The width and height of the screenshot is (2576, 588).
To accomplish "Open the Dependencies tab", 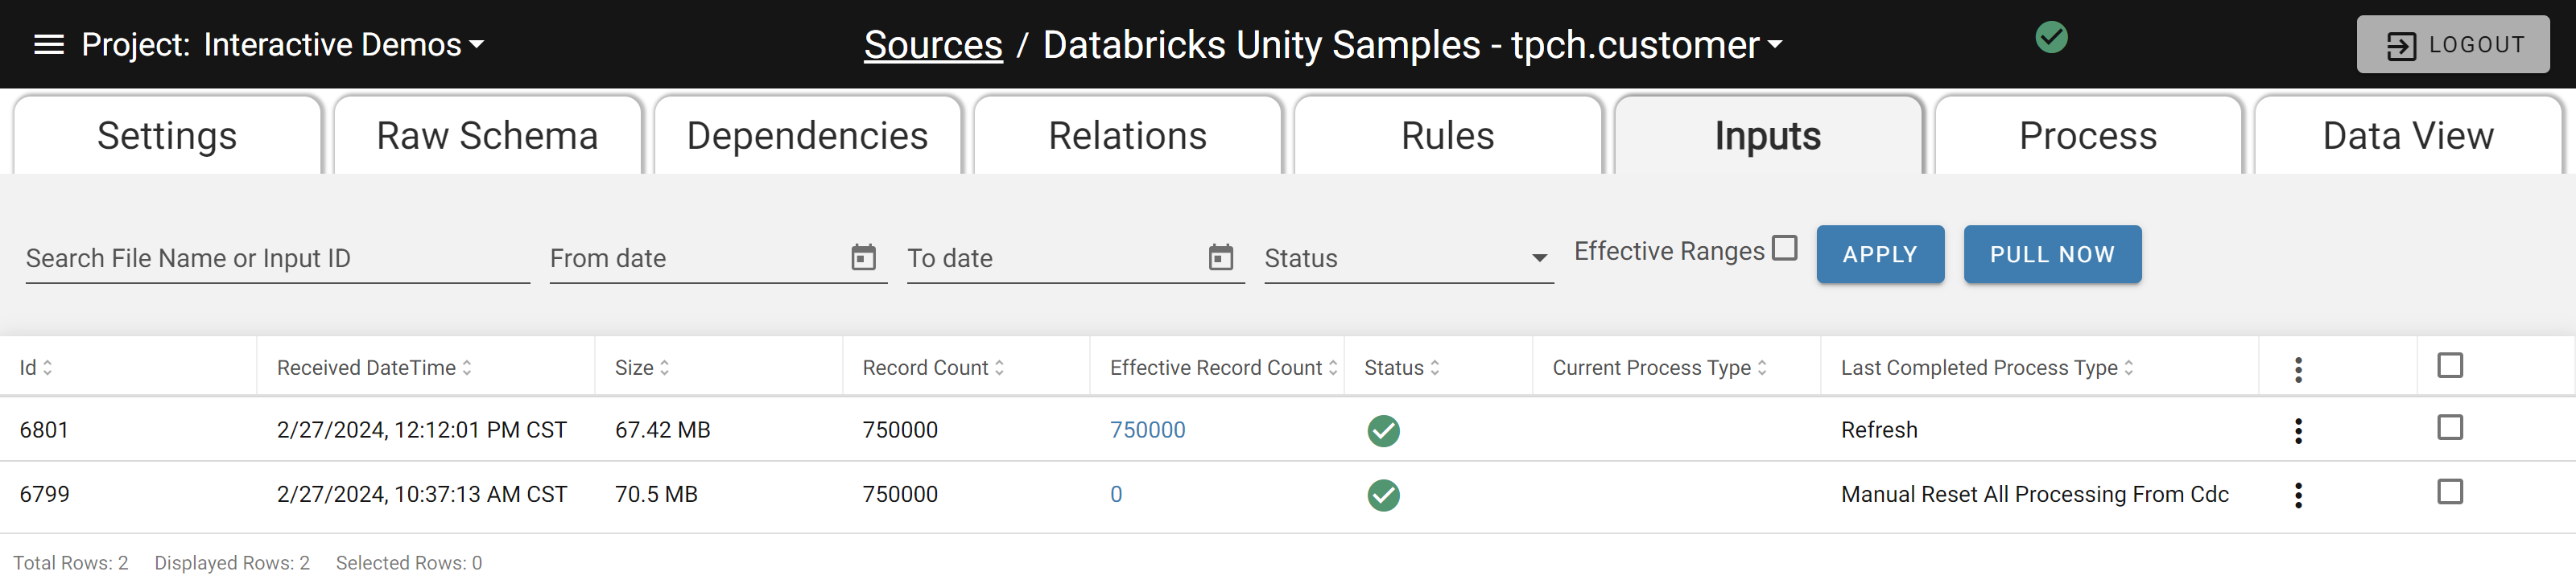I will [x=807, y=135].
